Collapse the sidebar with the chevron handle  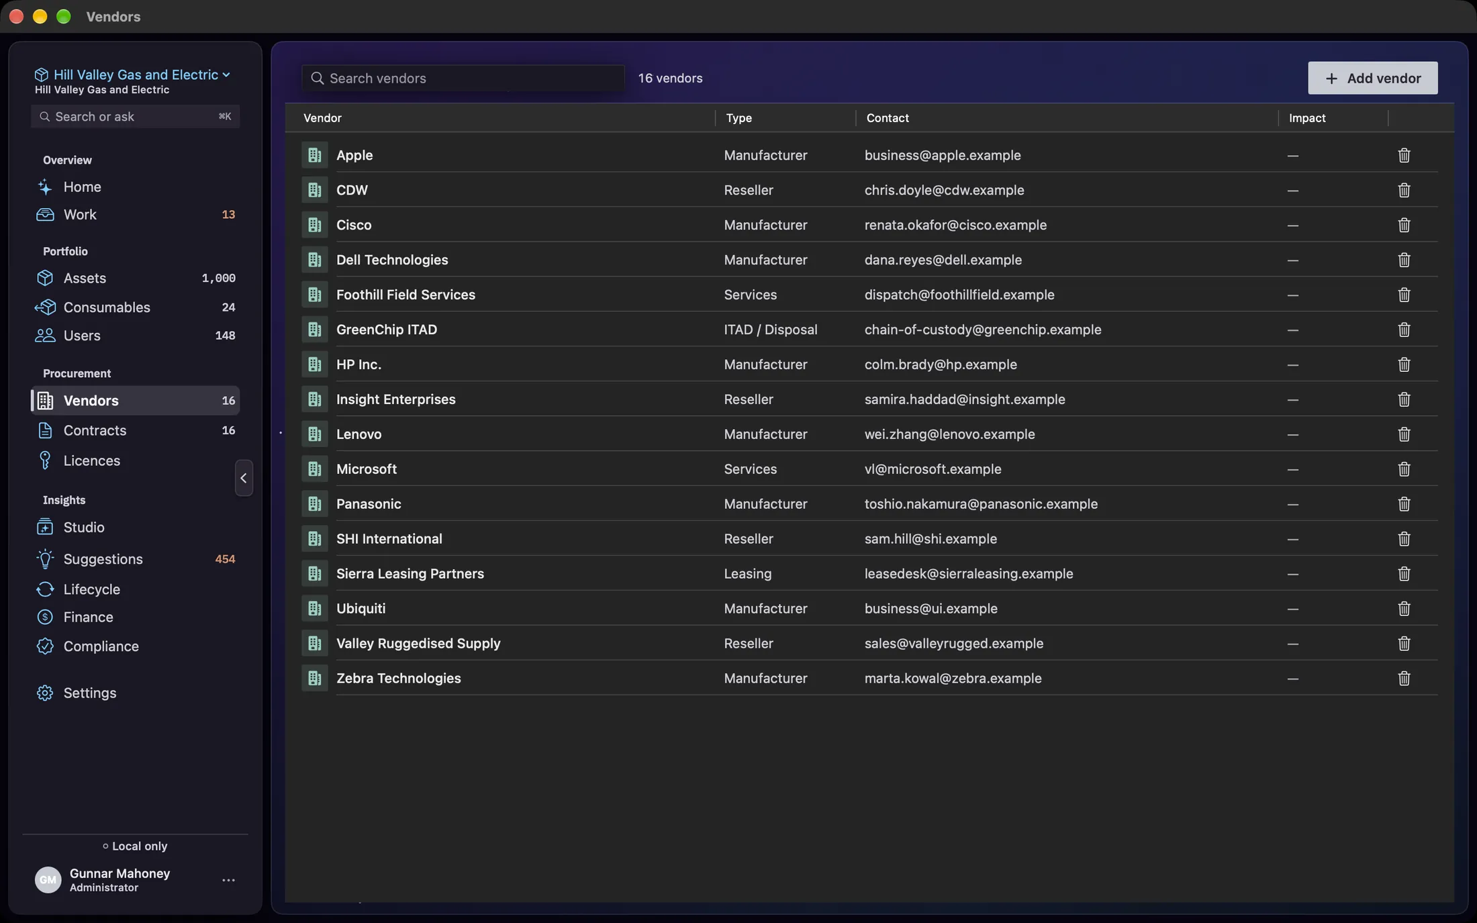(244, 478)
